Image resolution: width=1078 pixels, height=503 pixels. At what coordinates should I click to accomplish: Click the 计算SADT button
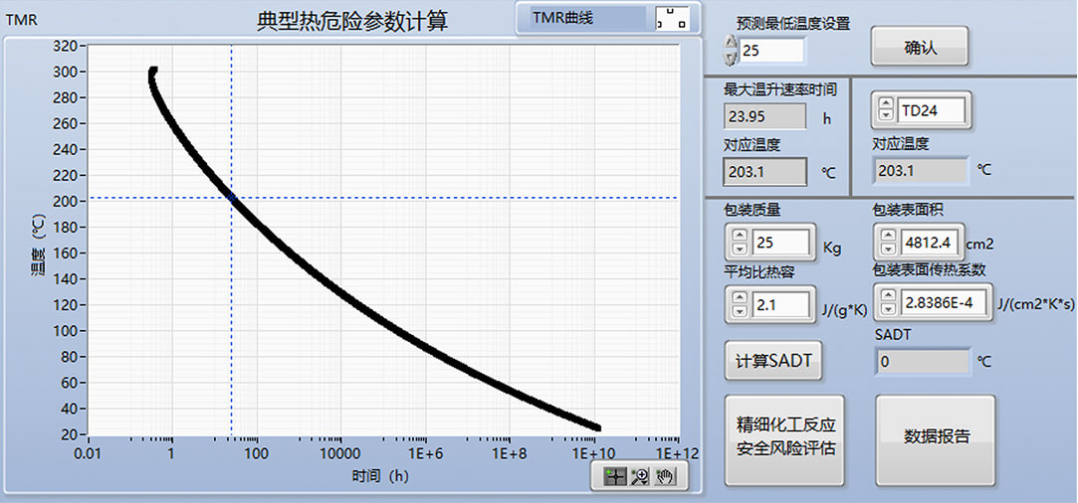[x=773, y=361]
